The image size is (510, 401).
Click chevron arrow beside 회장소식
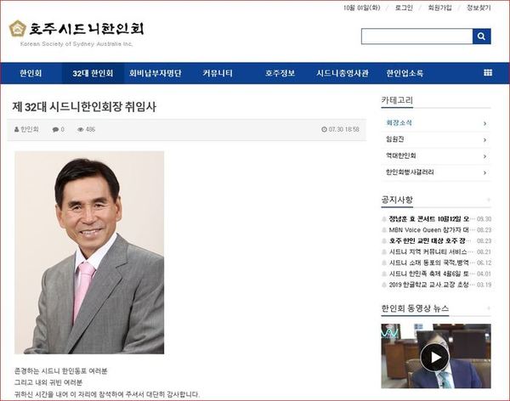tap(484, 123)
